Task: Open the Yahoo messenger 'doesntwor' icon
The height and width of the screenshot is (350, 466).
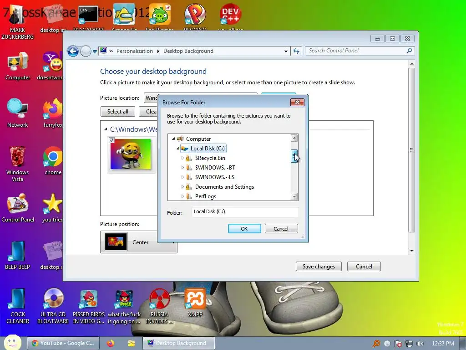Action: click(51, 66)
